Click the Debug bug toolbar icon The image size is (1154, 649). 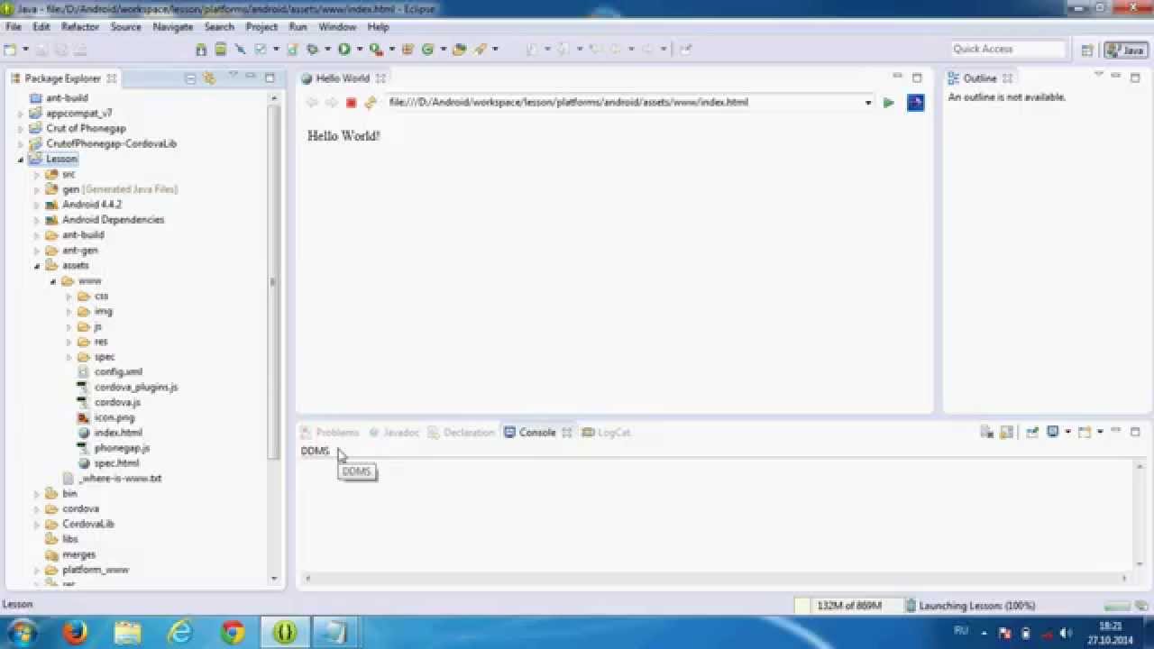click(313, 50)
